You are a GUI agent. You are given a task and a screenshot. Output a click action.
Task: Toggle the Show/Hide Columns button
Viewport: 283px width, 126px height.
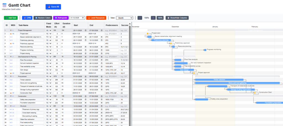coord(177,18)
